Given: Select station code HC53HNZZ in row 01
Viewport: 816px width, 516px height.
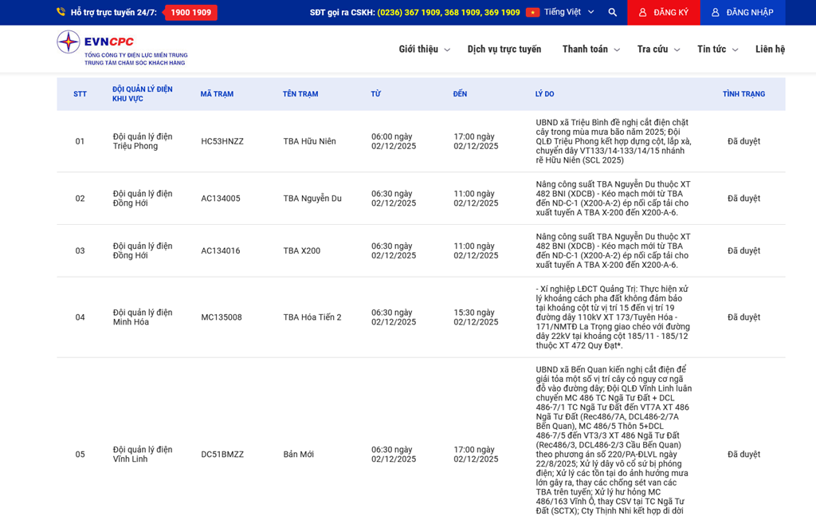Looking at the screenshot, I should (x=222, y=141).
